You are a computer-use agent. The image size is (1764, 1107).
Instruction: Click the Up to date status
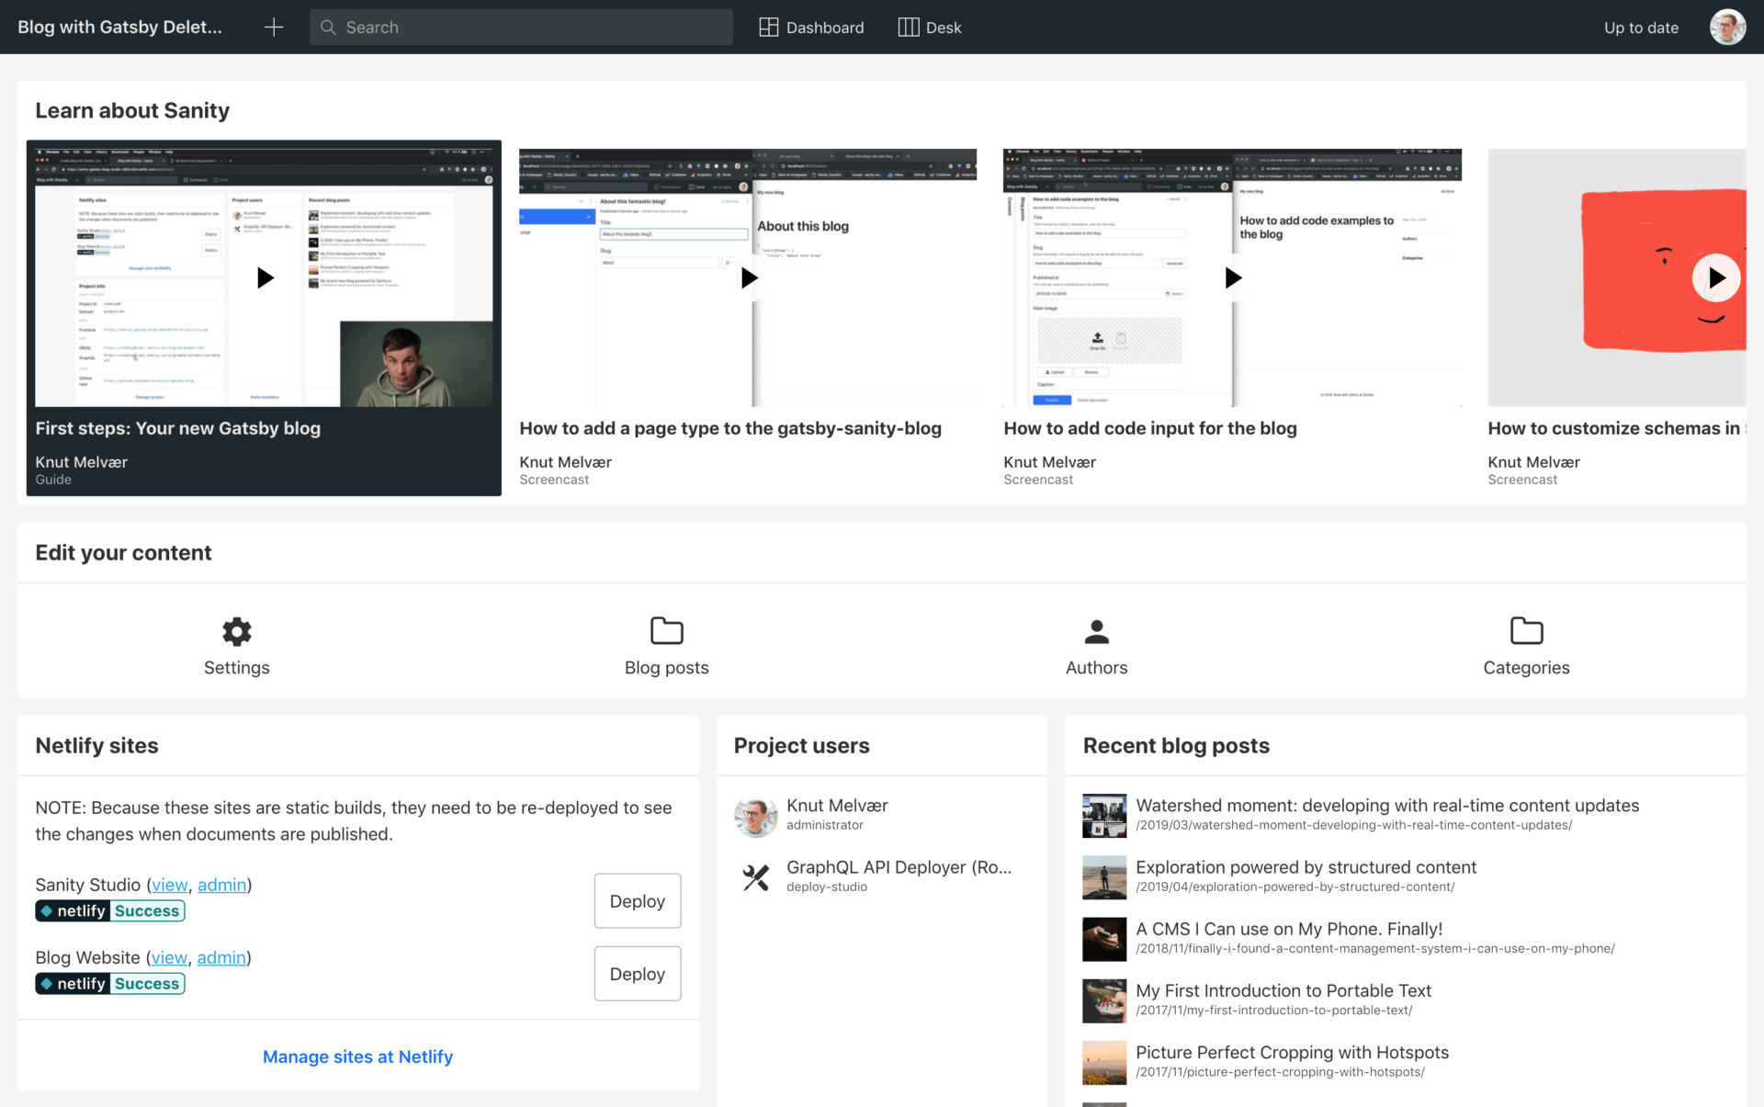pos(1641,28)
